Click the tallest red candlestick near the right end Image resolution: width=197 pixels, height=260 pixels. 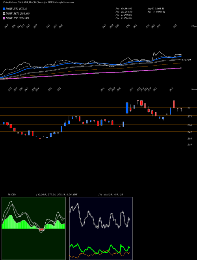pyautogui.click(x=174, y=104)
